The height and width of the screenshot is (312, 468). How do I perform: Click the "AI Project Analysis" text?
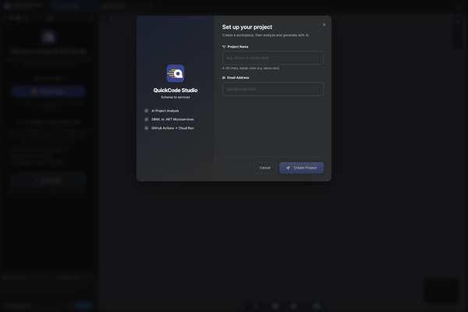tap(165, 111)
